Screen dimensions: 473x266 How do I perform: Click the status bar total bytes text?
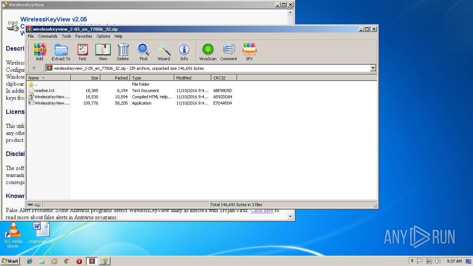point(236,205)
